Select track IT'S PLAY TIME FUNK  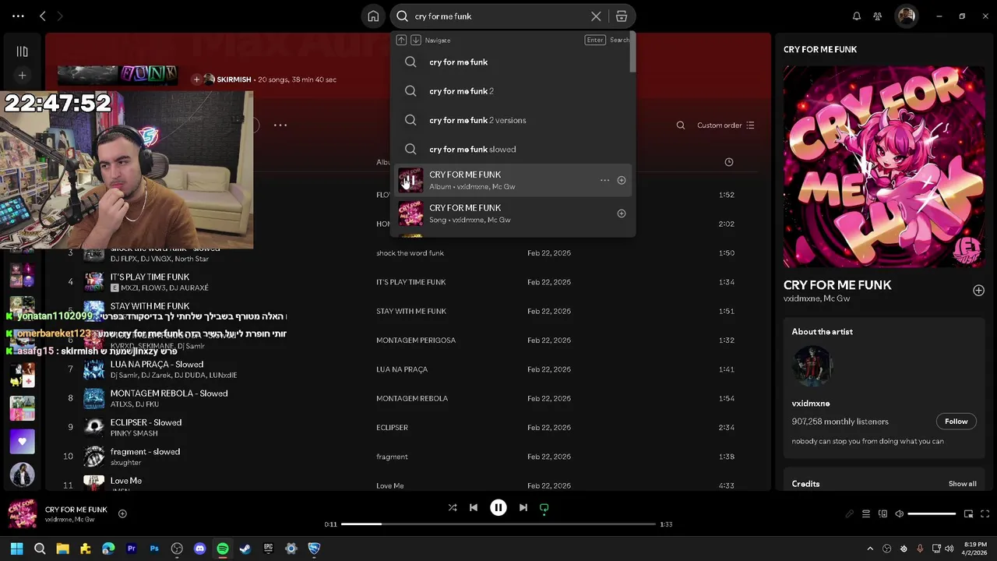tap(150, 277)
